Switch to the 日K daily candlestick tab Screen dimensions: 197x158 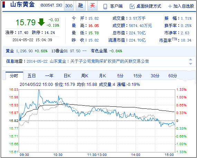[x=67, y=76]
